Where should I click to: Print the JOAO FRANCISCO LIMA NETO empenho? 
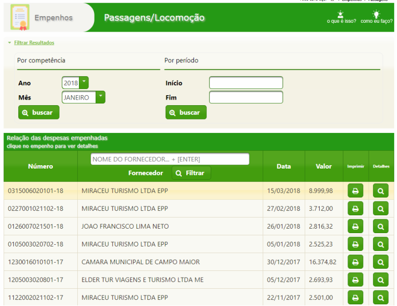click(355, 227)
